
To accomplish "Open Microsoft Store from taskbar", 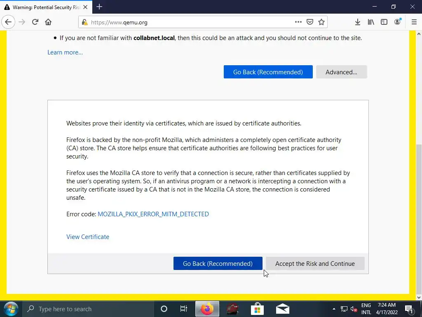I will (257, 309).
